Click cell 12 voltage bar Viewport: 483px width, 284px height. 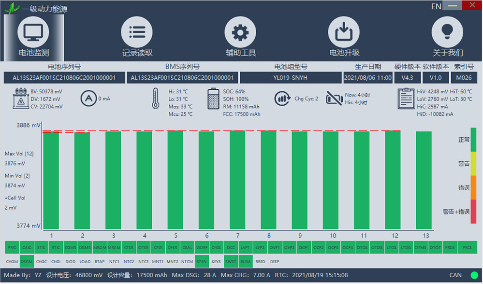tap(393, 180)
